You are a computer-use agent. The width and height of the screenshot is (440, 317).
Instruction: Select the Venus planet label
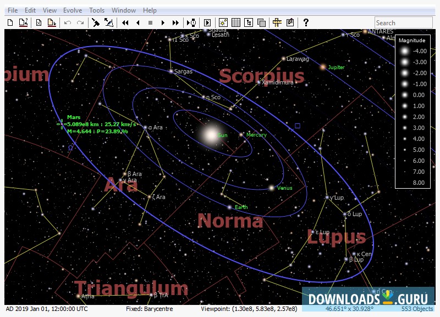(284, 188)
